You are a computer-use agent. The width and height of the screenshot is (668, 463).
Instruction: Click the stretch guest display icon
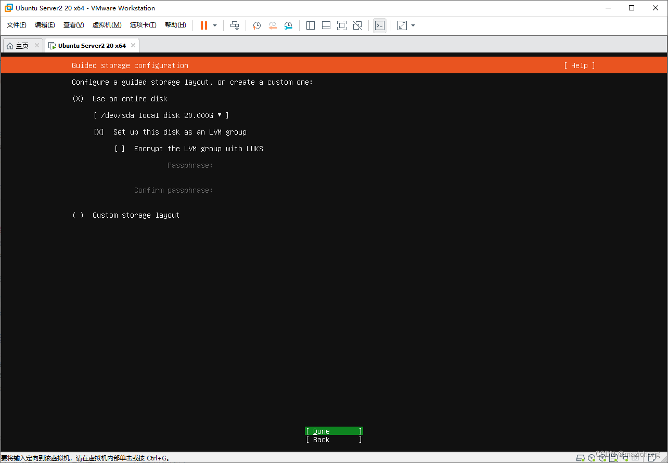pos(402,25)
